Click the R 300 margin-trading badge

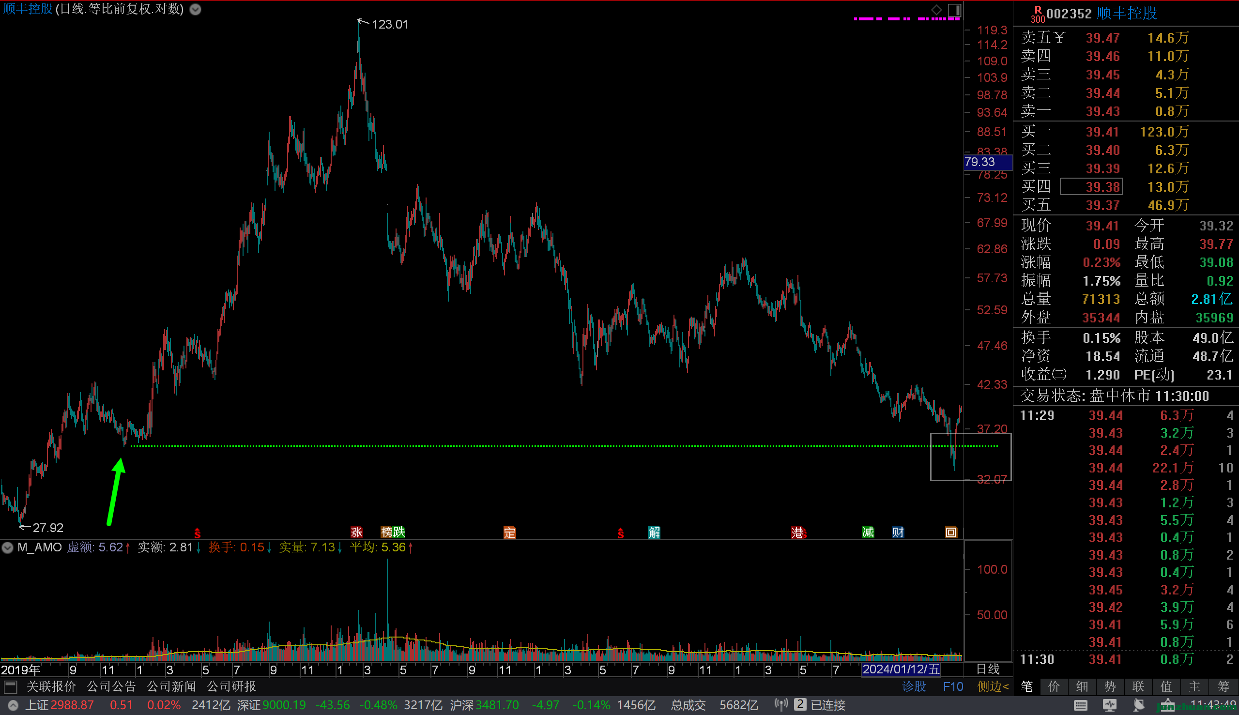tap(1038, 14)
